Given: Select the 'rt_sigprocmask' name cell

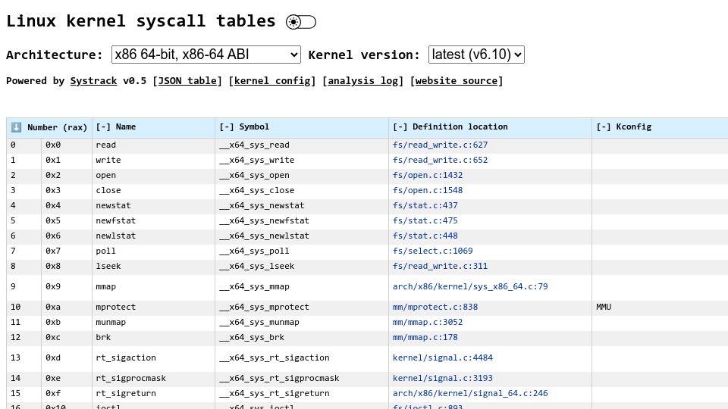Looking at the screenshot, I should coord(153,378).
